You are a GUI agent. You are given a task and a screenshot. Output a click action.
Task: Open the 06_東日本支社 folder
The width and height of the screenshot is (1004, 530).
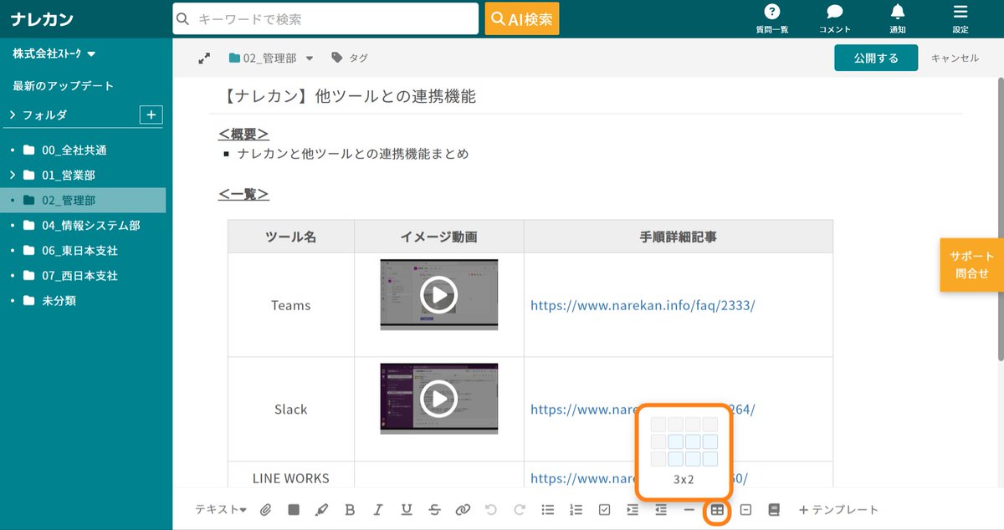[80, 251]
